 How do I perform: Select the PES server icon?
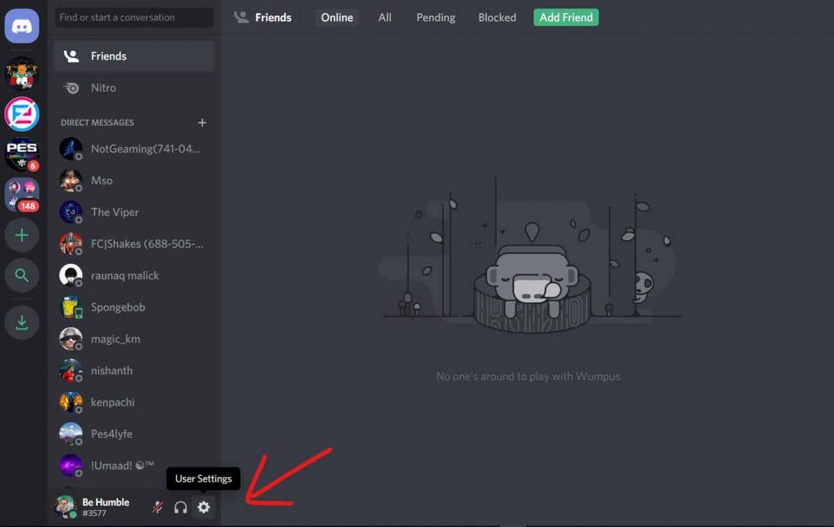pos(22,154)
